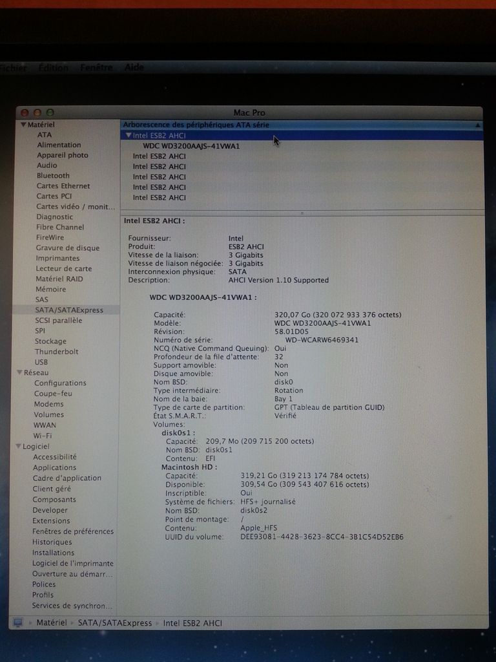The height and width of the screenshot is (662, 496).
Task: Select SPI in the sidebar
Action: tap(40, 330)
